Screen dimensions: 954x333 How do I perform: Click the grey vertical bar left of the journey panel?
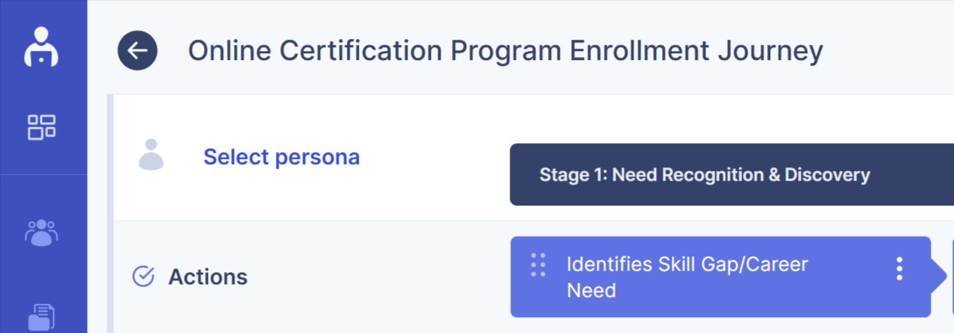pyautogui.click(x=110, y=214)
